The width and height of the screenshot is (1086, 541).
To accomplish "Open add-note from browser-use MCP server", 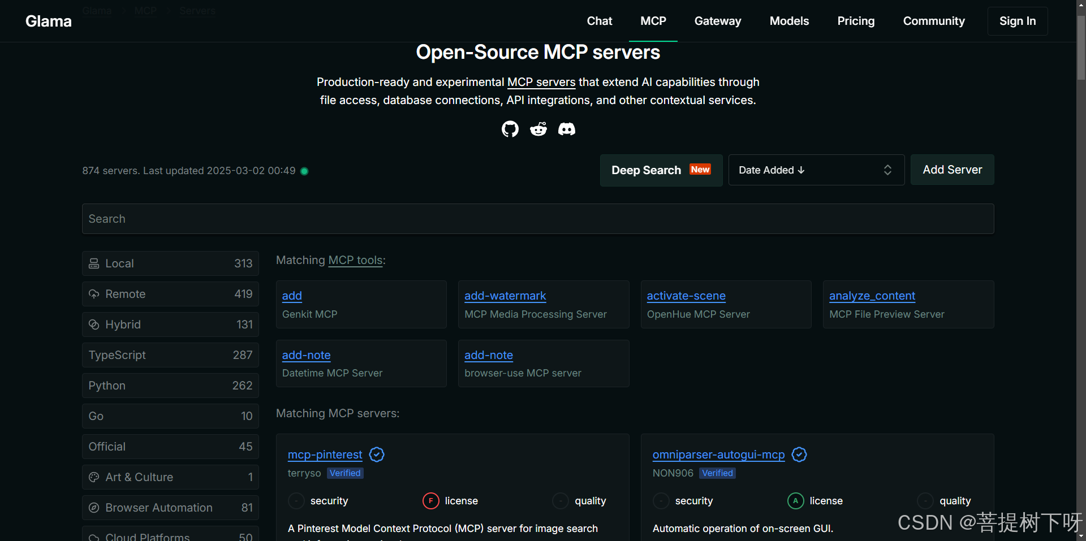I will coord(489,355).
